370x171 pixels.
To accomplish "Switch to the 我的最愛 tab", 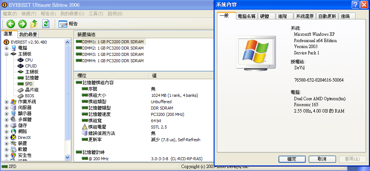I will 28,34.
